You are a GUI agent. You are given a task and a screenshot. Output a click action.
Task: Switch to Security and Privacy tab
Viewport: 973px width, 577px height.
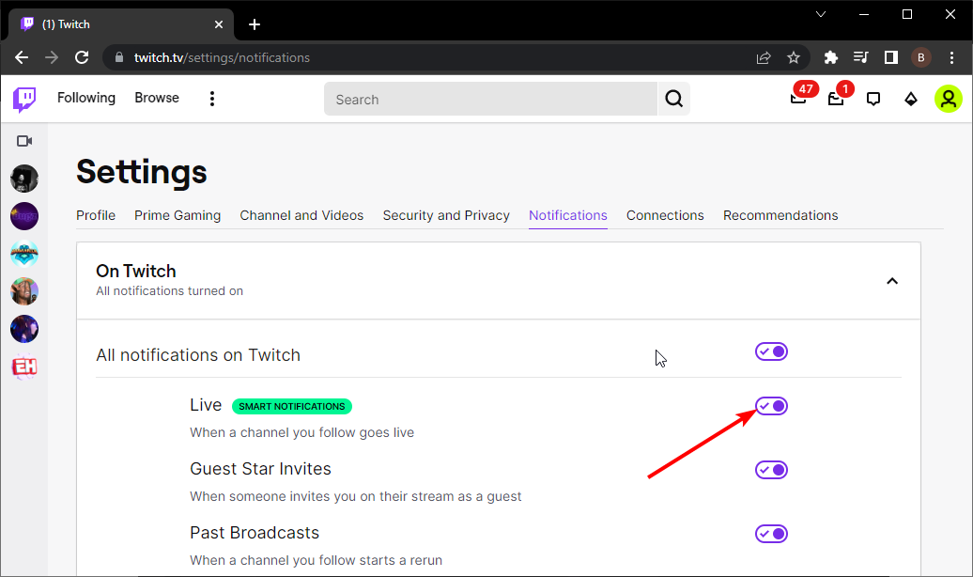tap(446, 215)
